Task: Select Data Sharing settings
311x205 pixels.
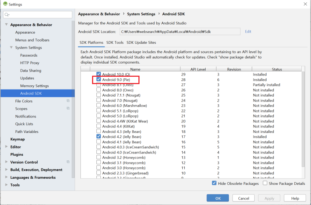Action: pos(31,71)
